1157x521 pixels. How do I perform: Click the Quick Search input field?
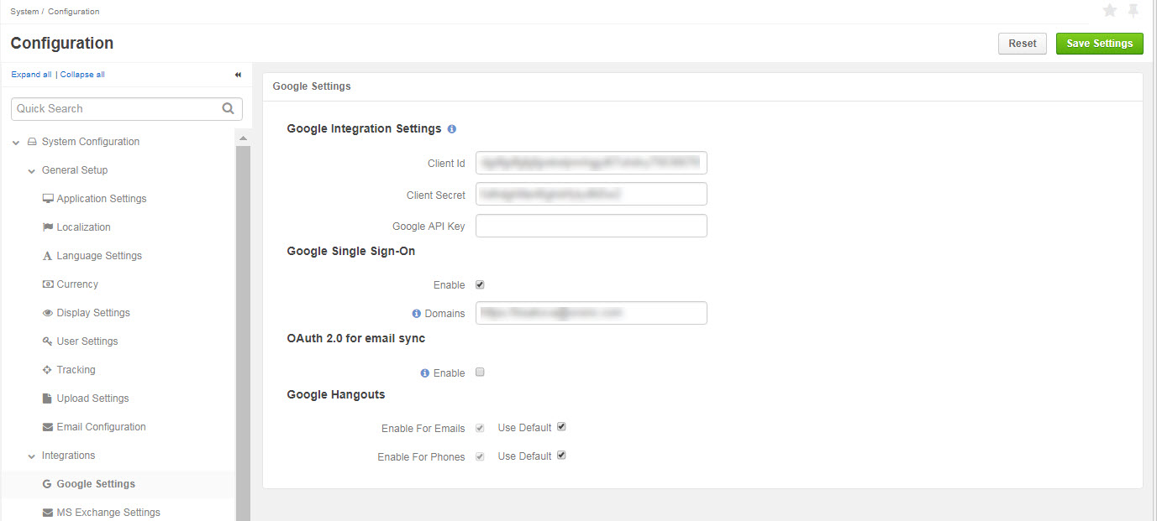pyautogui.click(x=127, y=109)
